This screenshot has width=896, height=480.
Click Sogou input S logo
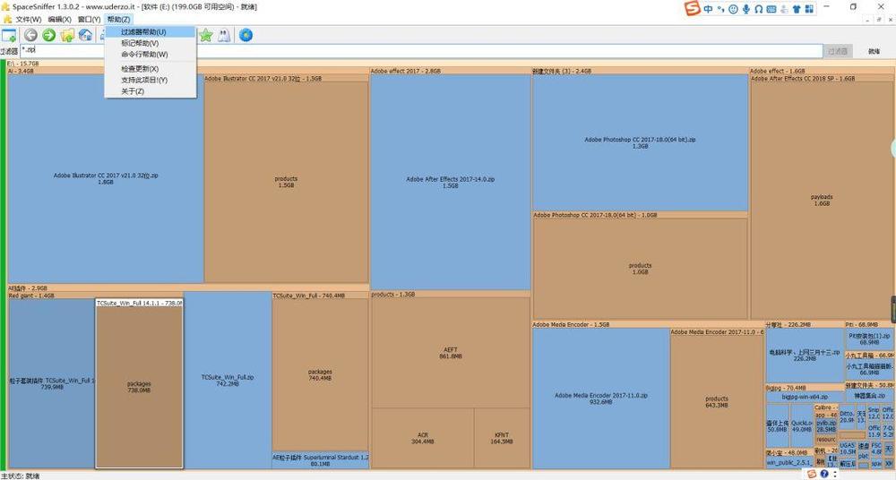pyautogui.click(x=693, y=9)
